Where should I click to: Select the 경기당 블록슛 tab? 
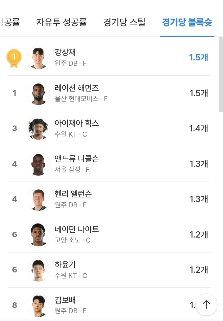[187, 22]
